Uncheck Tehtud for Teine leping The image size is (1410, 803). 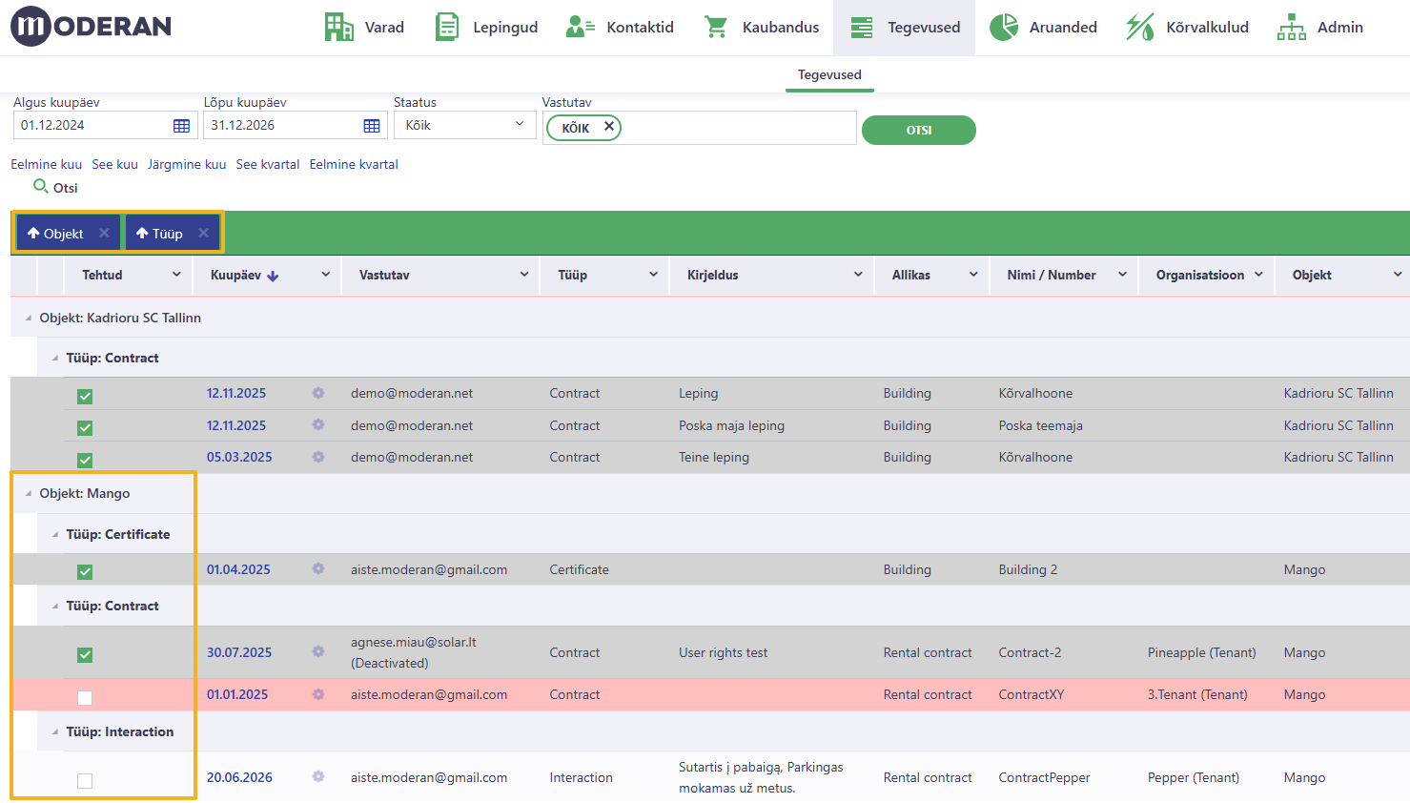85,460
